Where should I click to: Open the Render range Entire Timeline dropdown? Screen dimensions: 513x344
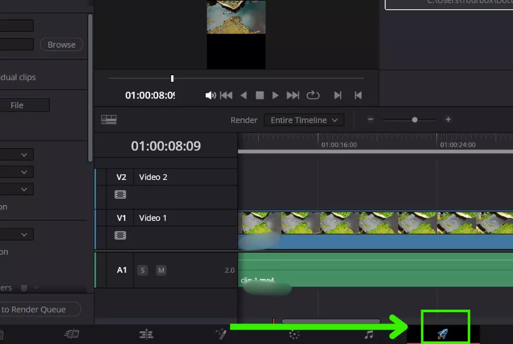304,120
